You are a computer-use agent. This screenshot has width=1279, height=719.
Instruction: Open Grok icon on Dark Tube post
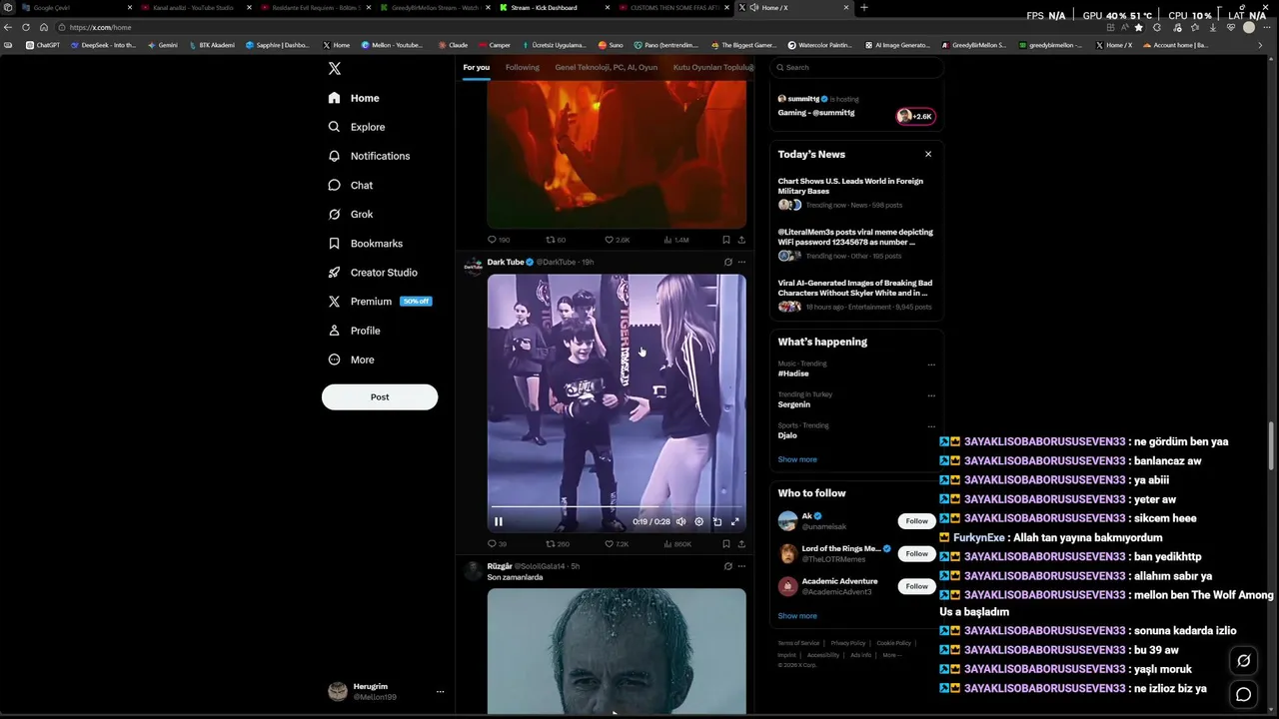[x=727, y=262]
